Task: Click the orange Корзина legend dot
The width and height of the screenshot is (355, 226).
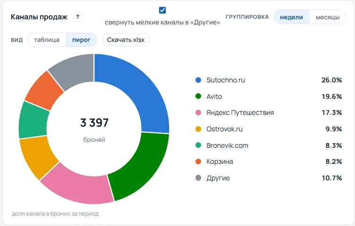Action: click(x=198, y=161)
